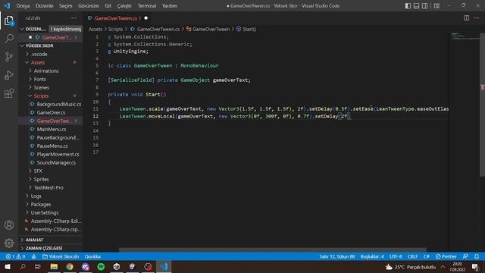Collapse the Scripts folder
485x273 pixels.
pyautogui.click(x=51, y=96)
